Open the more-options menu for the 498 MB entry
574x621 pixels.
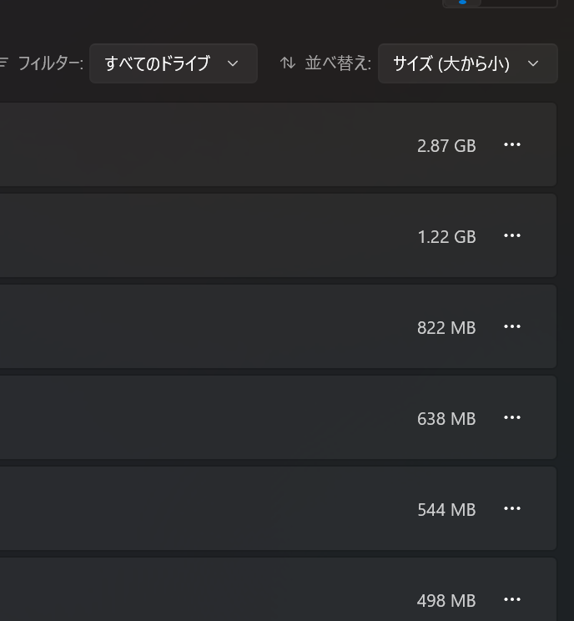tap(512, 599)
